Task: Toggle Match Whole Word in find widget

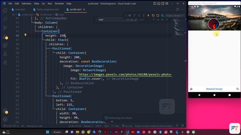Action: [132, 19]
